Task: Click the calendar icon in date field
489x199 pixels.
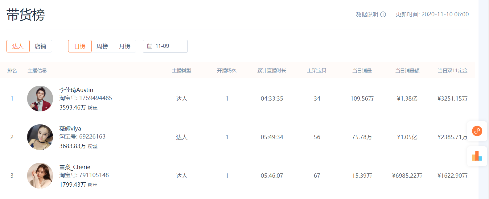Action: 150,46
